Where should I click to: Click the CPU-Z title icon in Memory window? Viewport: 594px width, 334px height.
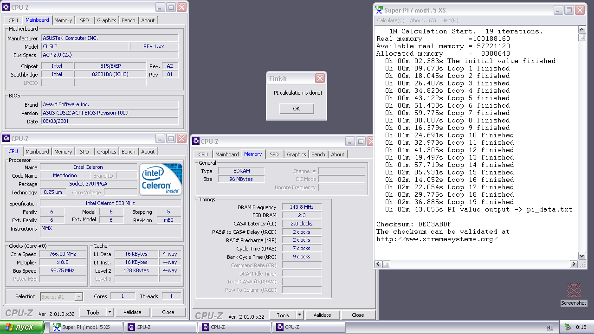click(x=196, y=141)
